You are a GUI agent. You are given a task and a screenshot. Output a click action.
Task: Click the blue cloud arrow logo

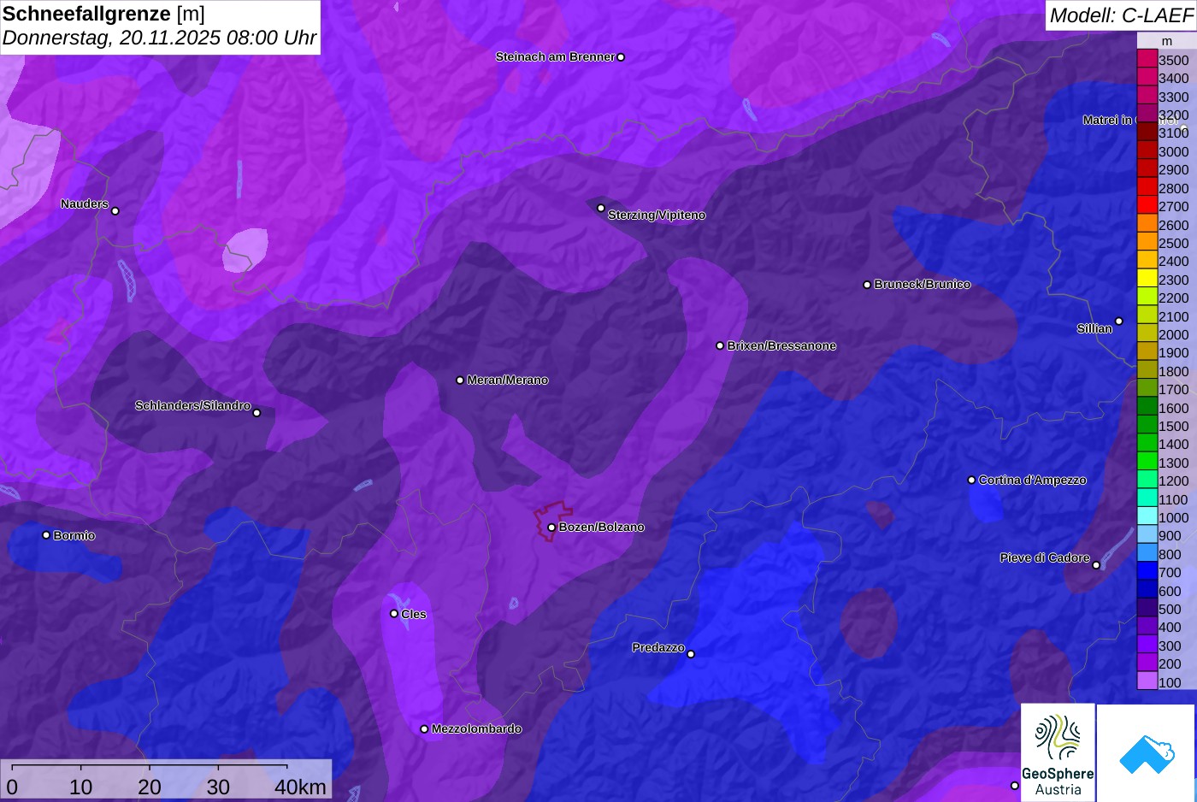[1146, 752]
